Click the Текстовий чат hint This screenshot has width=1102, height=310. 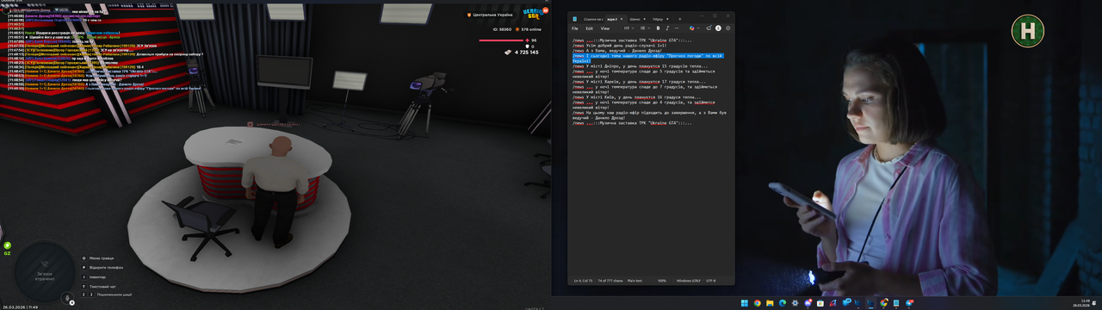[102, 287]
